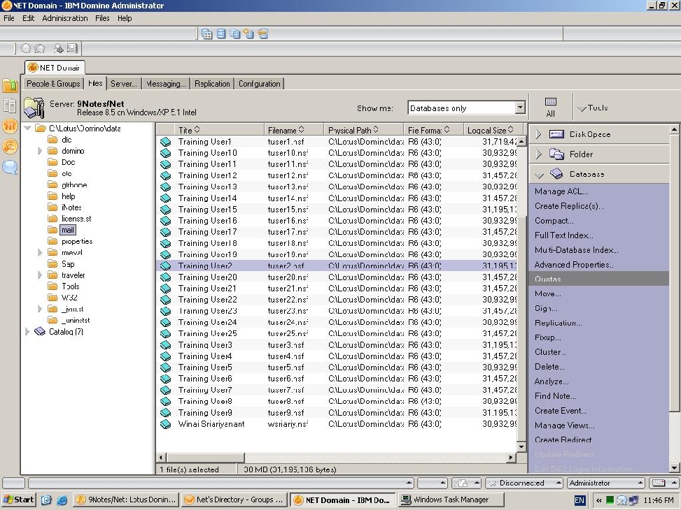Click the green tray icon
The height and width of the screenshot is (510, 681).
610,500
